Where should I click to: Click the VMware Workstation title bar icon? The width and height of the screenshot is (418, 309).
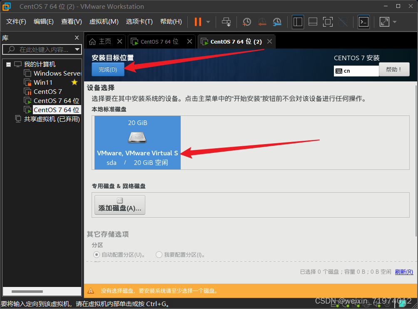pos(7,6)
